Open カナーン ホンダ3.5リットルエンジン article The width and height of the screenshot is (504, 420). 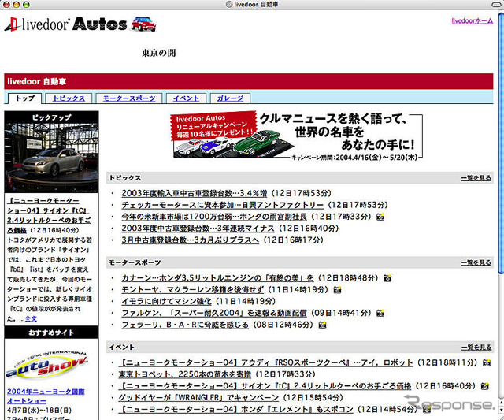(217, 278)
